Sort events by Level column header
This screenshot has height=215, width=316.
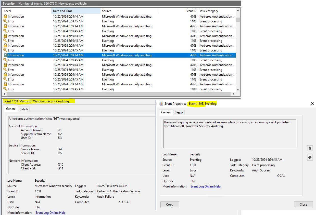pos(27,11)
